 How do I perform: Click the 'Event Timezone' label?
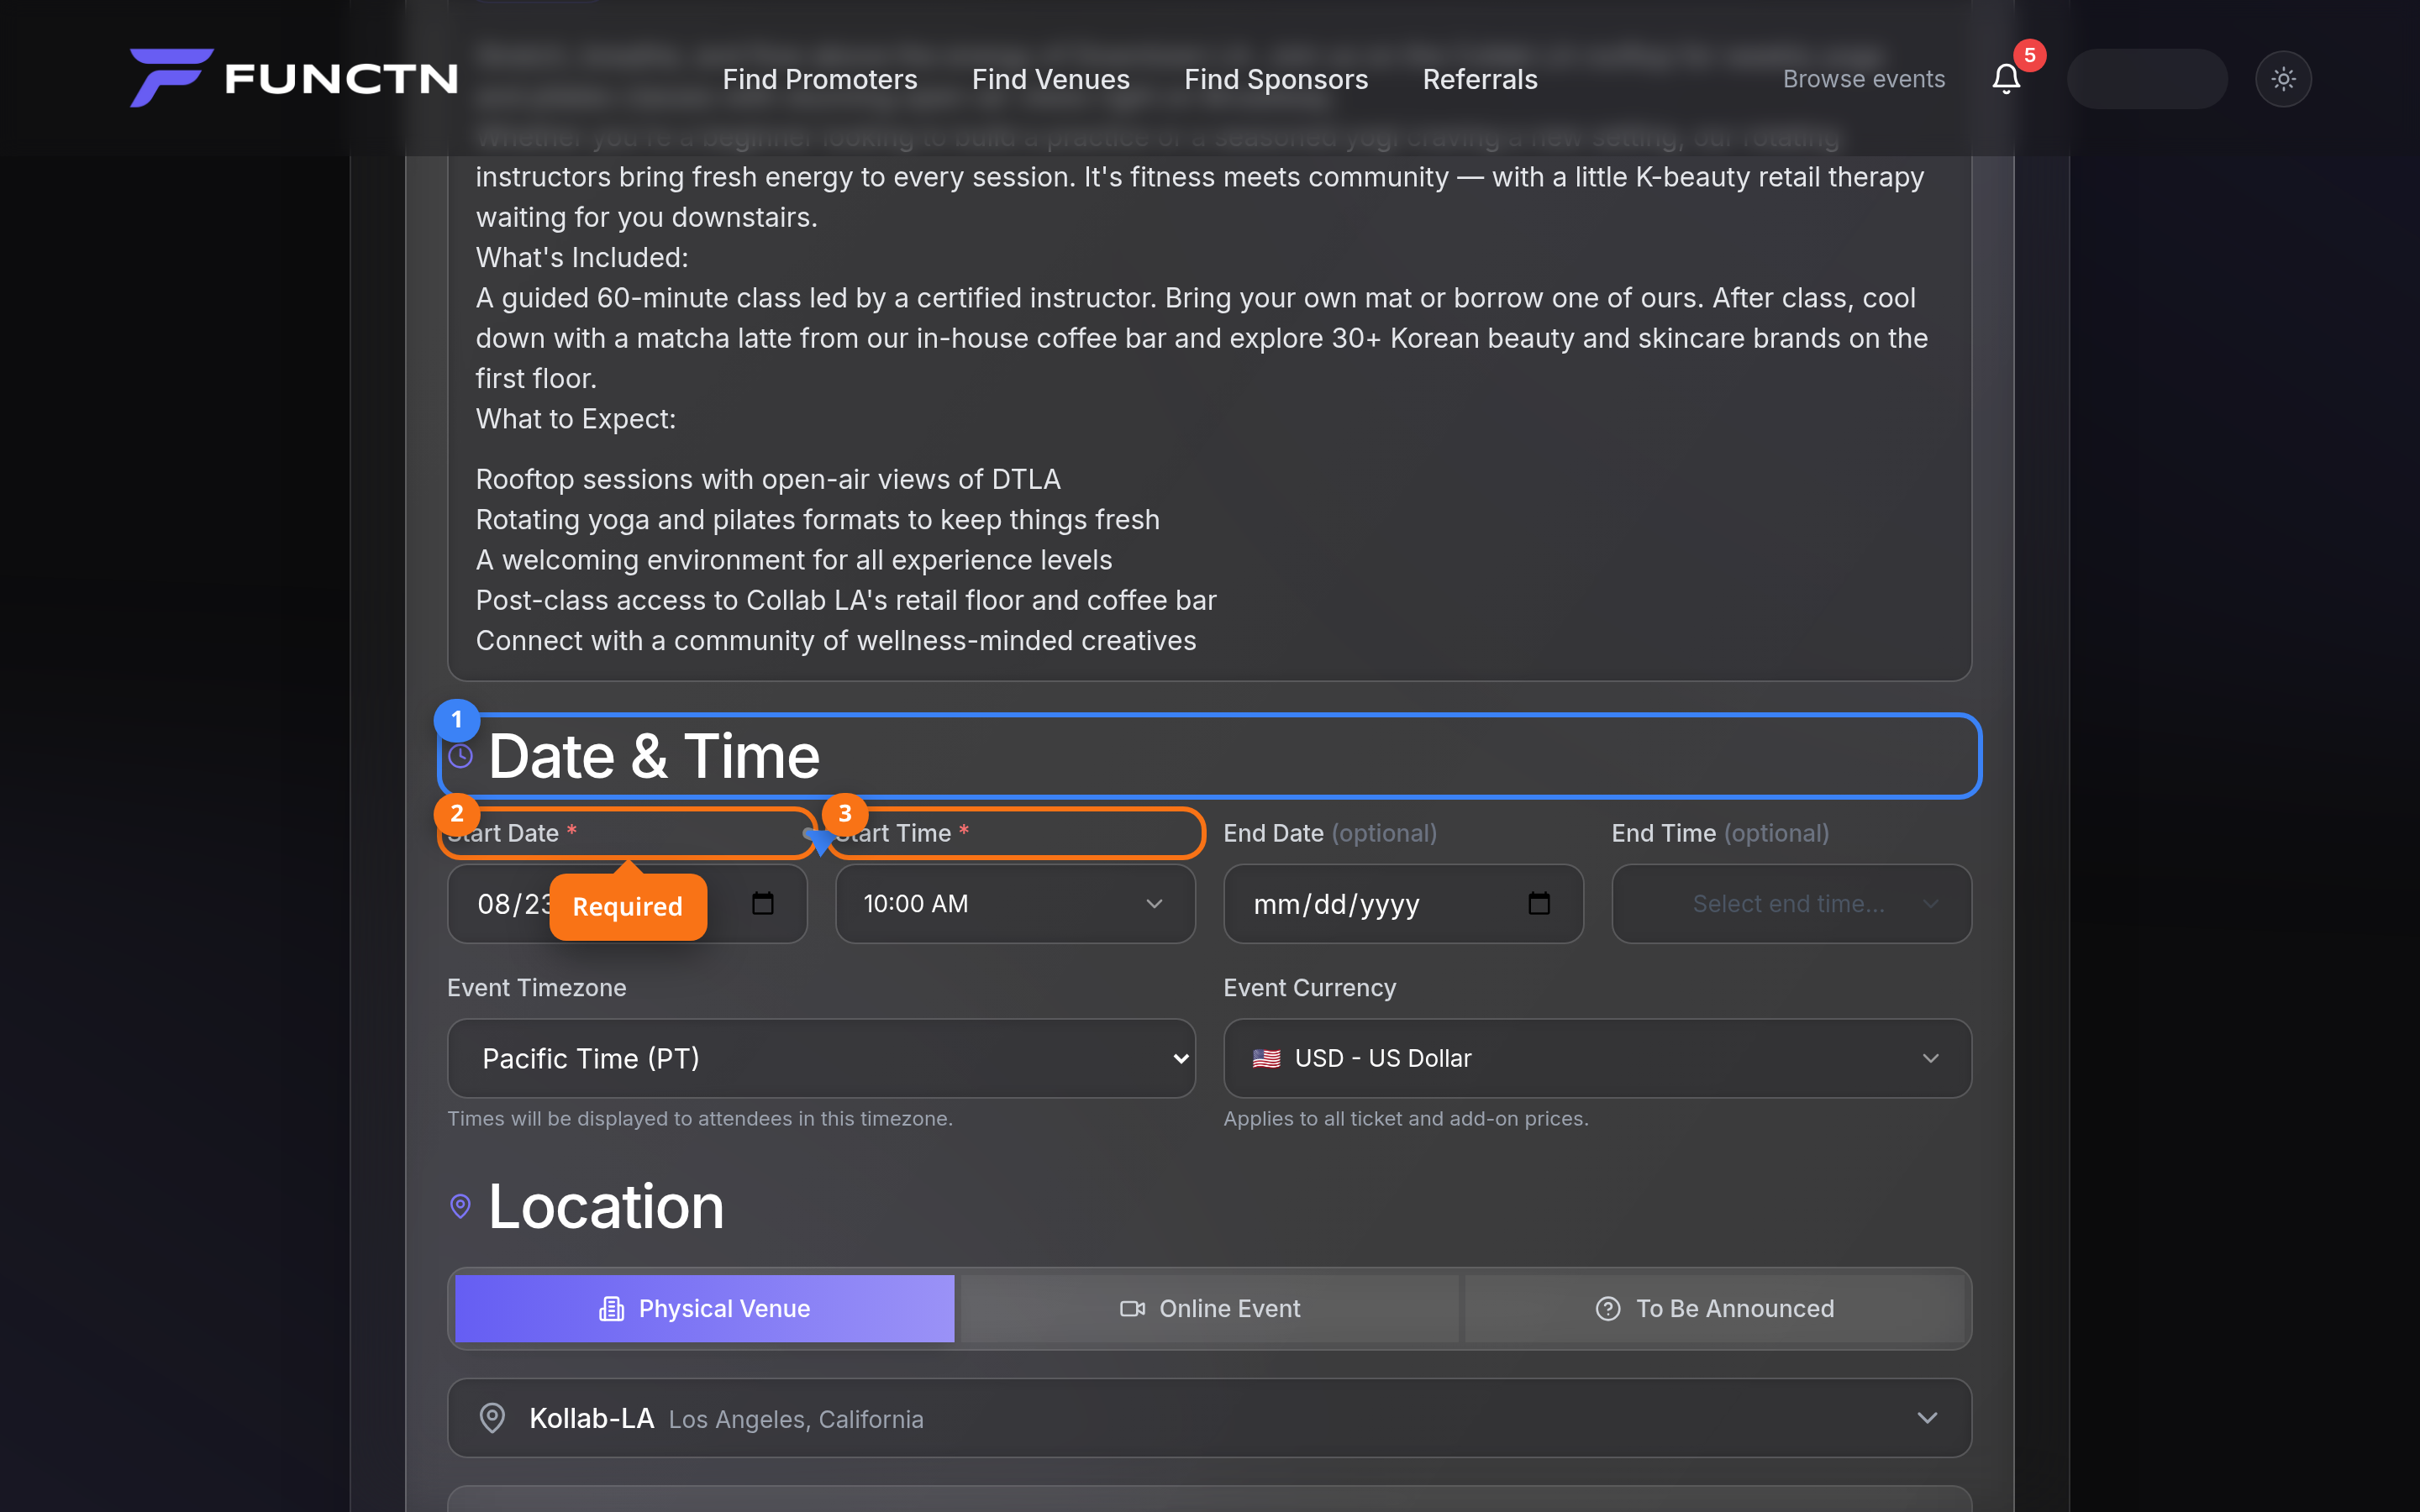pyautogui.click(x=537, y=988)
